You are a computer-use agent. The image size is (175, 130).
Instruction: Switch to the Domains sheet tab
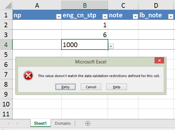click(63, 123)
